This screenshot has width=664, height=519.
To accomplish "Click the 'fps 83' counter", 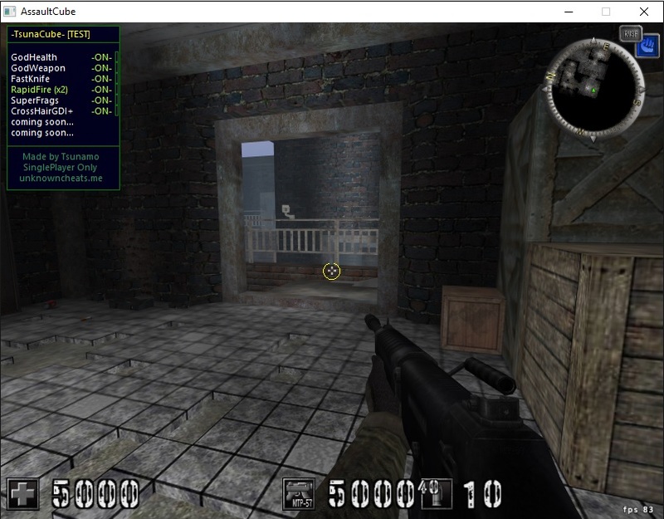I will 638,509.
